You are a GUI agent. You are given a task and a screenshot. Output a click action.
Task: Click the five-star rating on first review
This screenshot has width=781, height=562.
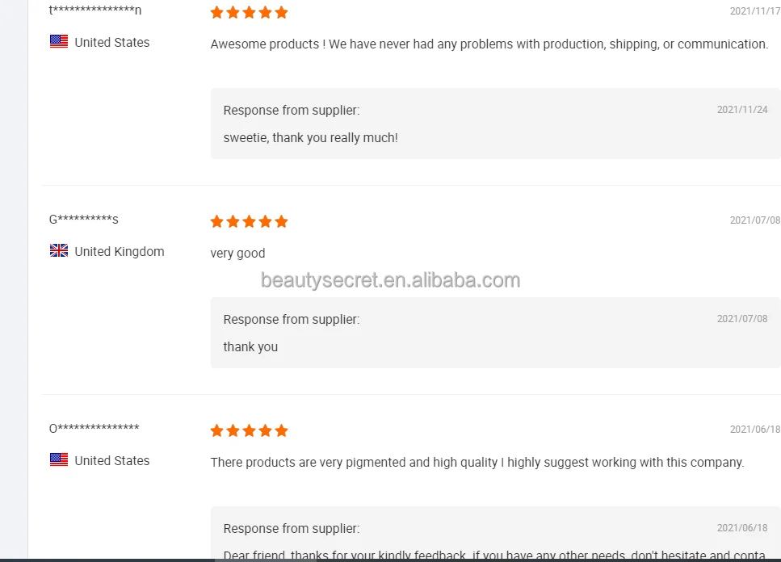[249, 12]
